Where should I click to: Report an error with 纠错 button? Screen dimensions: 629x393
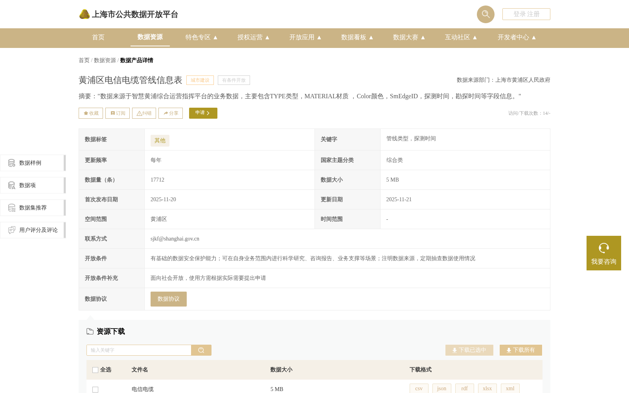(x=144, y=113)
